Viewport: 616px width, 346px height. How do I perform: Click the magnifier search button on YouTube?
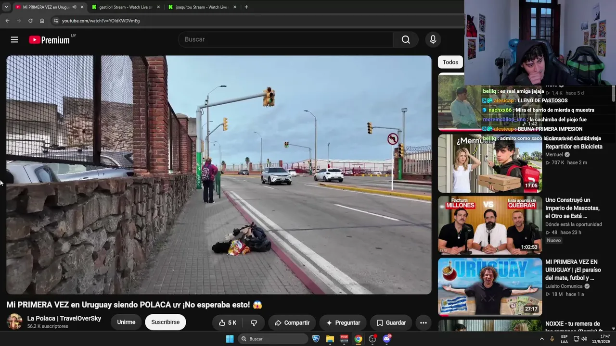coord(406,39)
